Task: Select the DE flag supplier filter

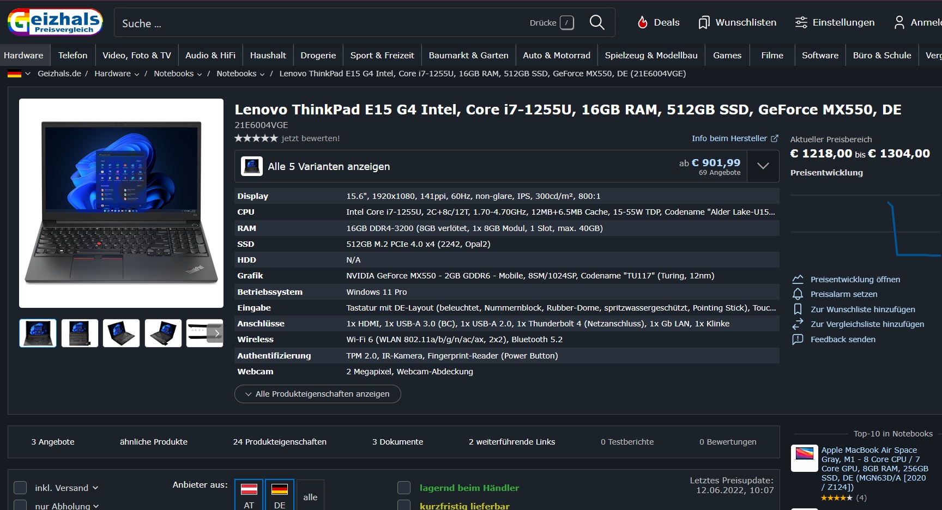Action: tap(280, 495)
